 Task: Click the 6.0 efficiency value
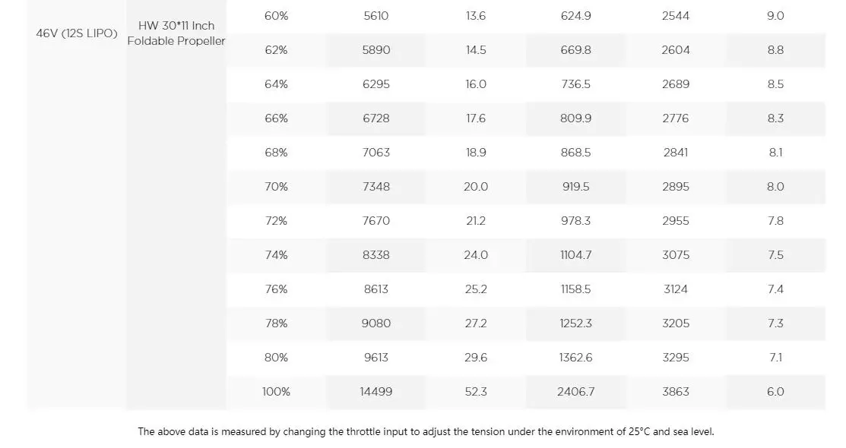(775, 392)
